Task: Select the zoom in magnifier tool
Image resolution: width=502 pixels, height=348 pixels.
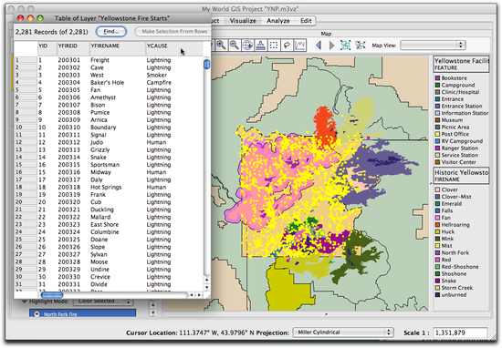Action: point(221,45)
